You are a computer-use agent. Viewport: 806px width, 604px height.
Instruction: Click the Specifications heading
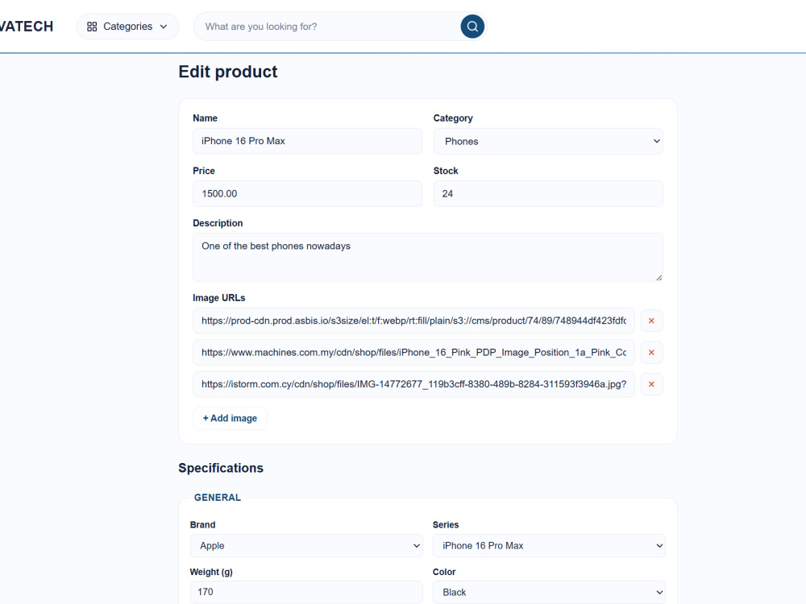pyautogui.click(x=221, y=468)
